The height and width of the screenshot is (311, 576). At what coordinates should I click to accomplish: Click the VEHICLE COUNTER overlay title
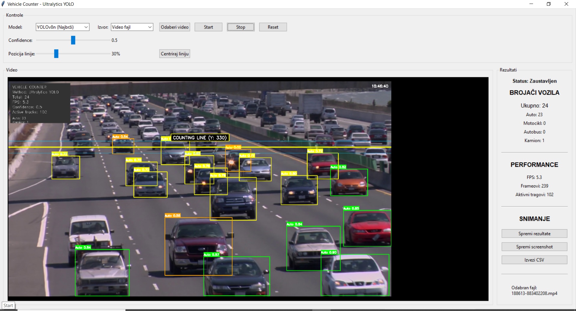(x=29, y=87)
